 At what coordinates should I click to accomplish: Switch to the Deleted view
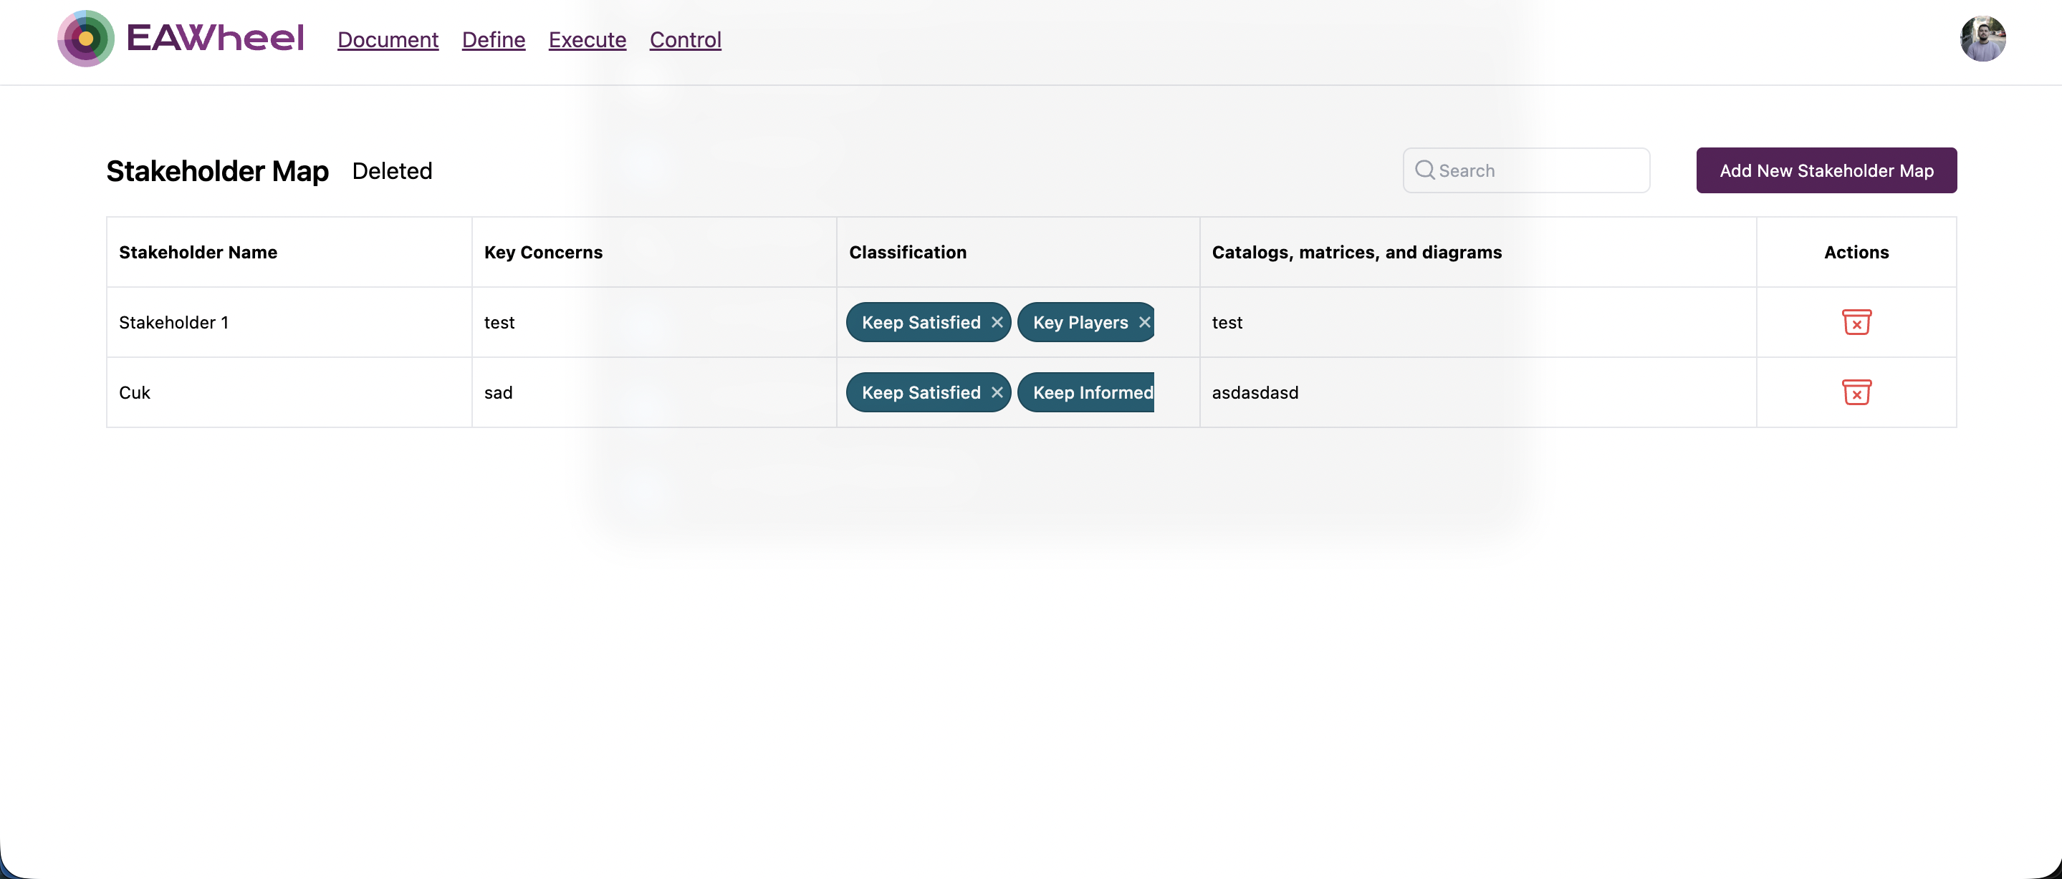click(392, 170)
